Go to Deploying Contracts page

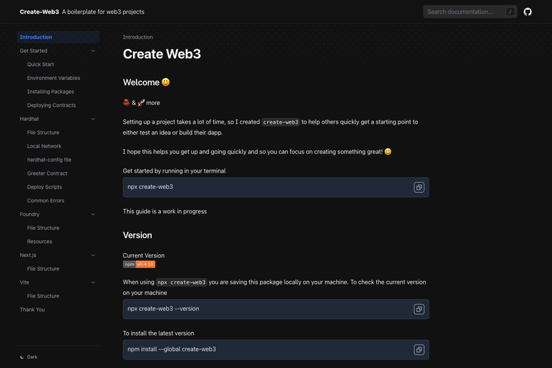point(51,106)
